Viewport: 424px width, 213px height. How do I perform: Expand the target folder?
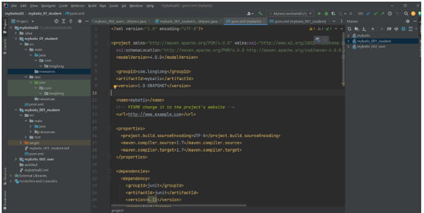21,143
